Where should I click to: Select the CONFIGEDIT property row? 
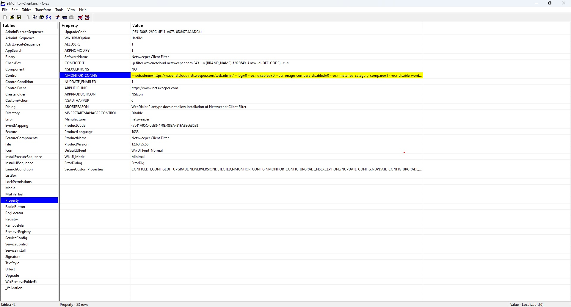74,63
